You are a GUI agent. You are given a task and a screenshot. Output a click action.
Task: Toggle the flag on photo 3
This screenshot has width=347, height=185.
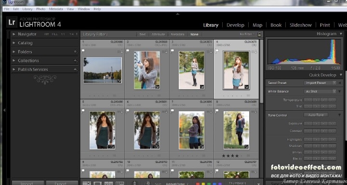tap(172, 52)
